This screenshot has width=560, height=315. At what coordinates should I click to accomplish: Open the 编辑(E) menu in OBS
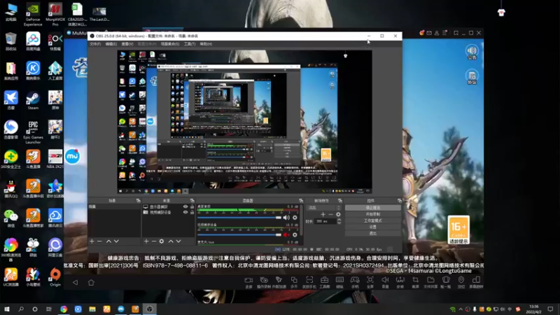(111, 44)
